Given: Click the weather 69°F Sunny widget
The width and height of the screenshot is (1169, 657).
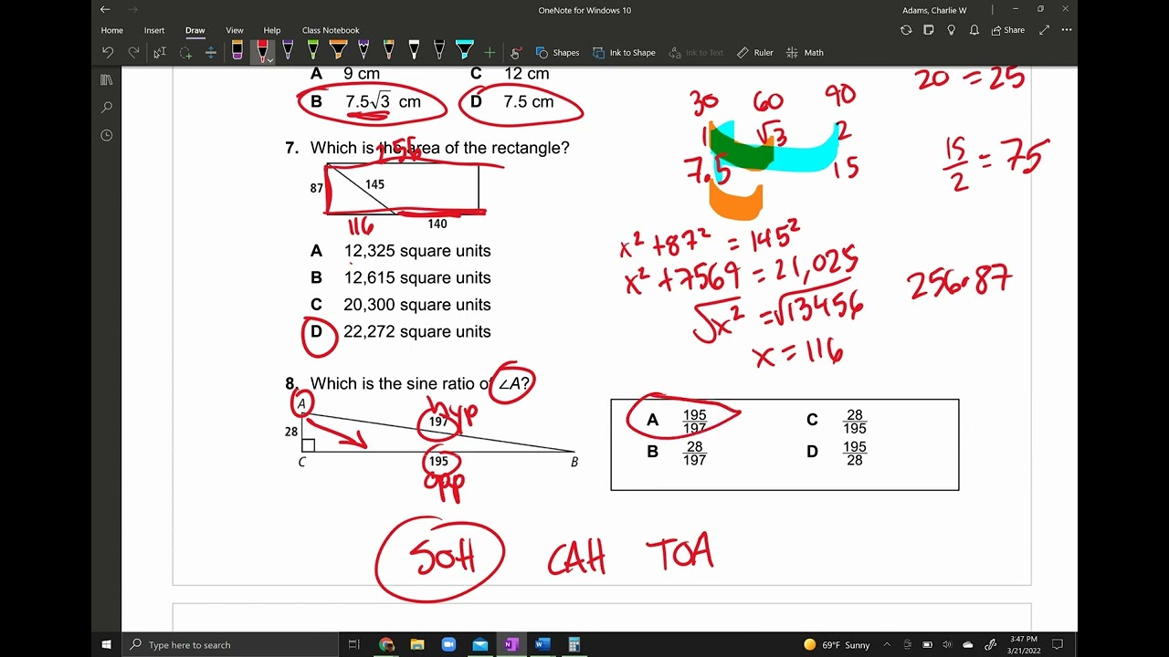Looking at the screenshot, I should coord(837,645).
